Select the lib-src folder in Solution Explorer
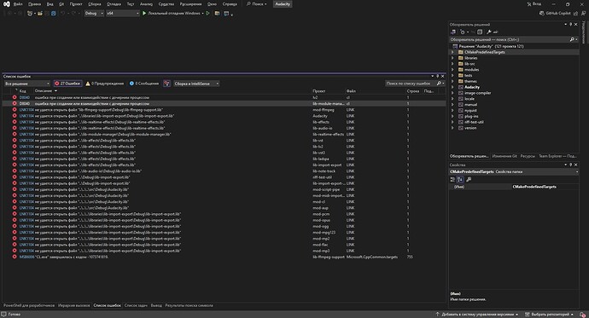589x318 pixels. point(469,64)
